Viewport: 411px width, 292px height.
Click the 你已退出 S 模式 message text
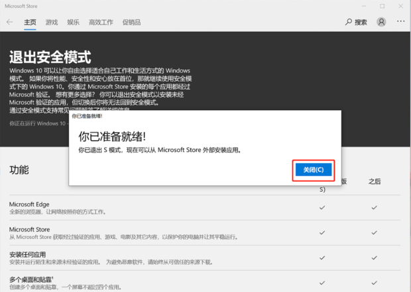(x=160, y=150)
